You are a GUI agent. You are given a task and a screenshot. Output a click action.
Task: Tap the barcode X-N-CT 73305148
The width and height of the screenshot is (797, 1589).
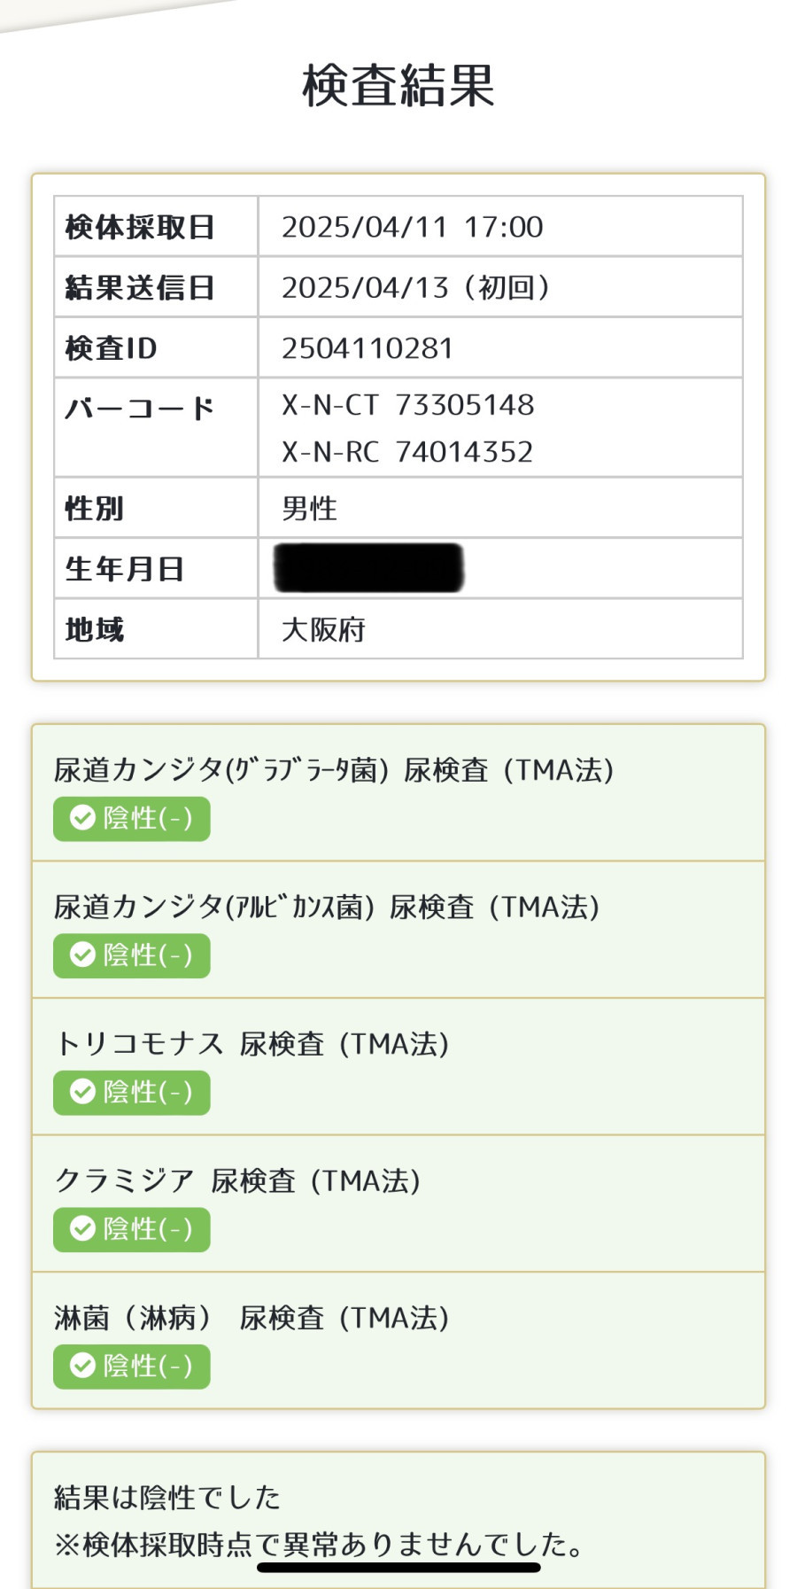(x=408, y=405)
